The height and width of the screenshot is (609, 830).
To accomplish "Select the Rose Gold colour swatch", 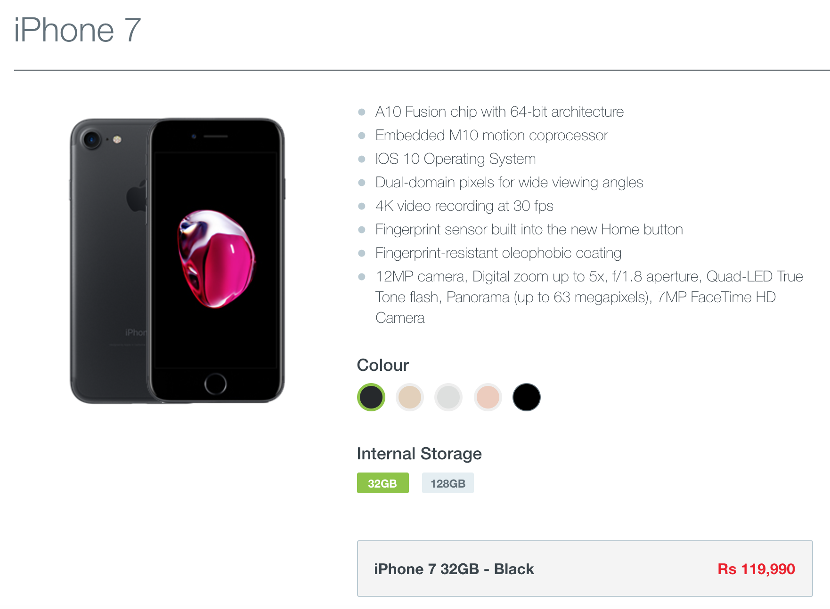I will [488, 397].
